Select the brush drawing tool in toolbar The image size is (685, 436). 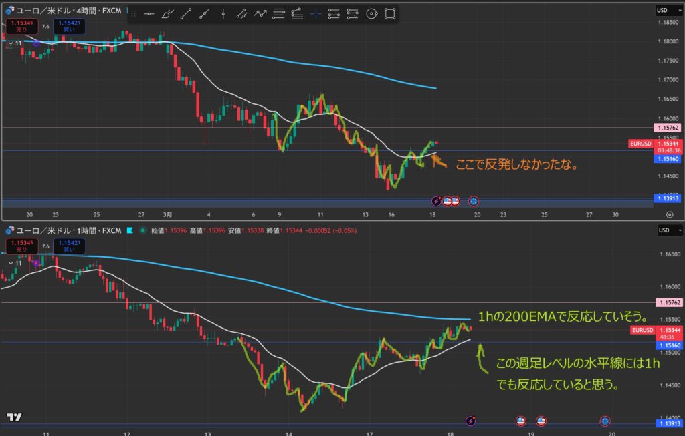click(x=169, y=13)
